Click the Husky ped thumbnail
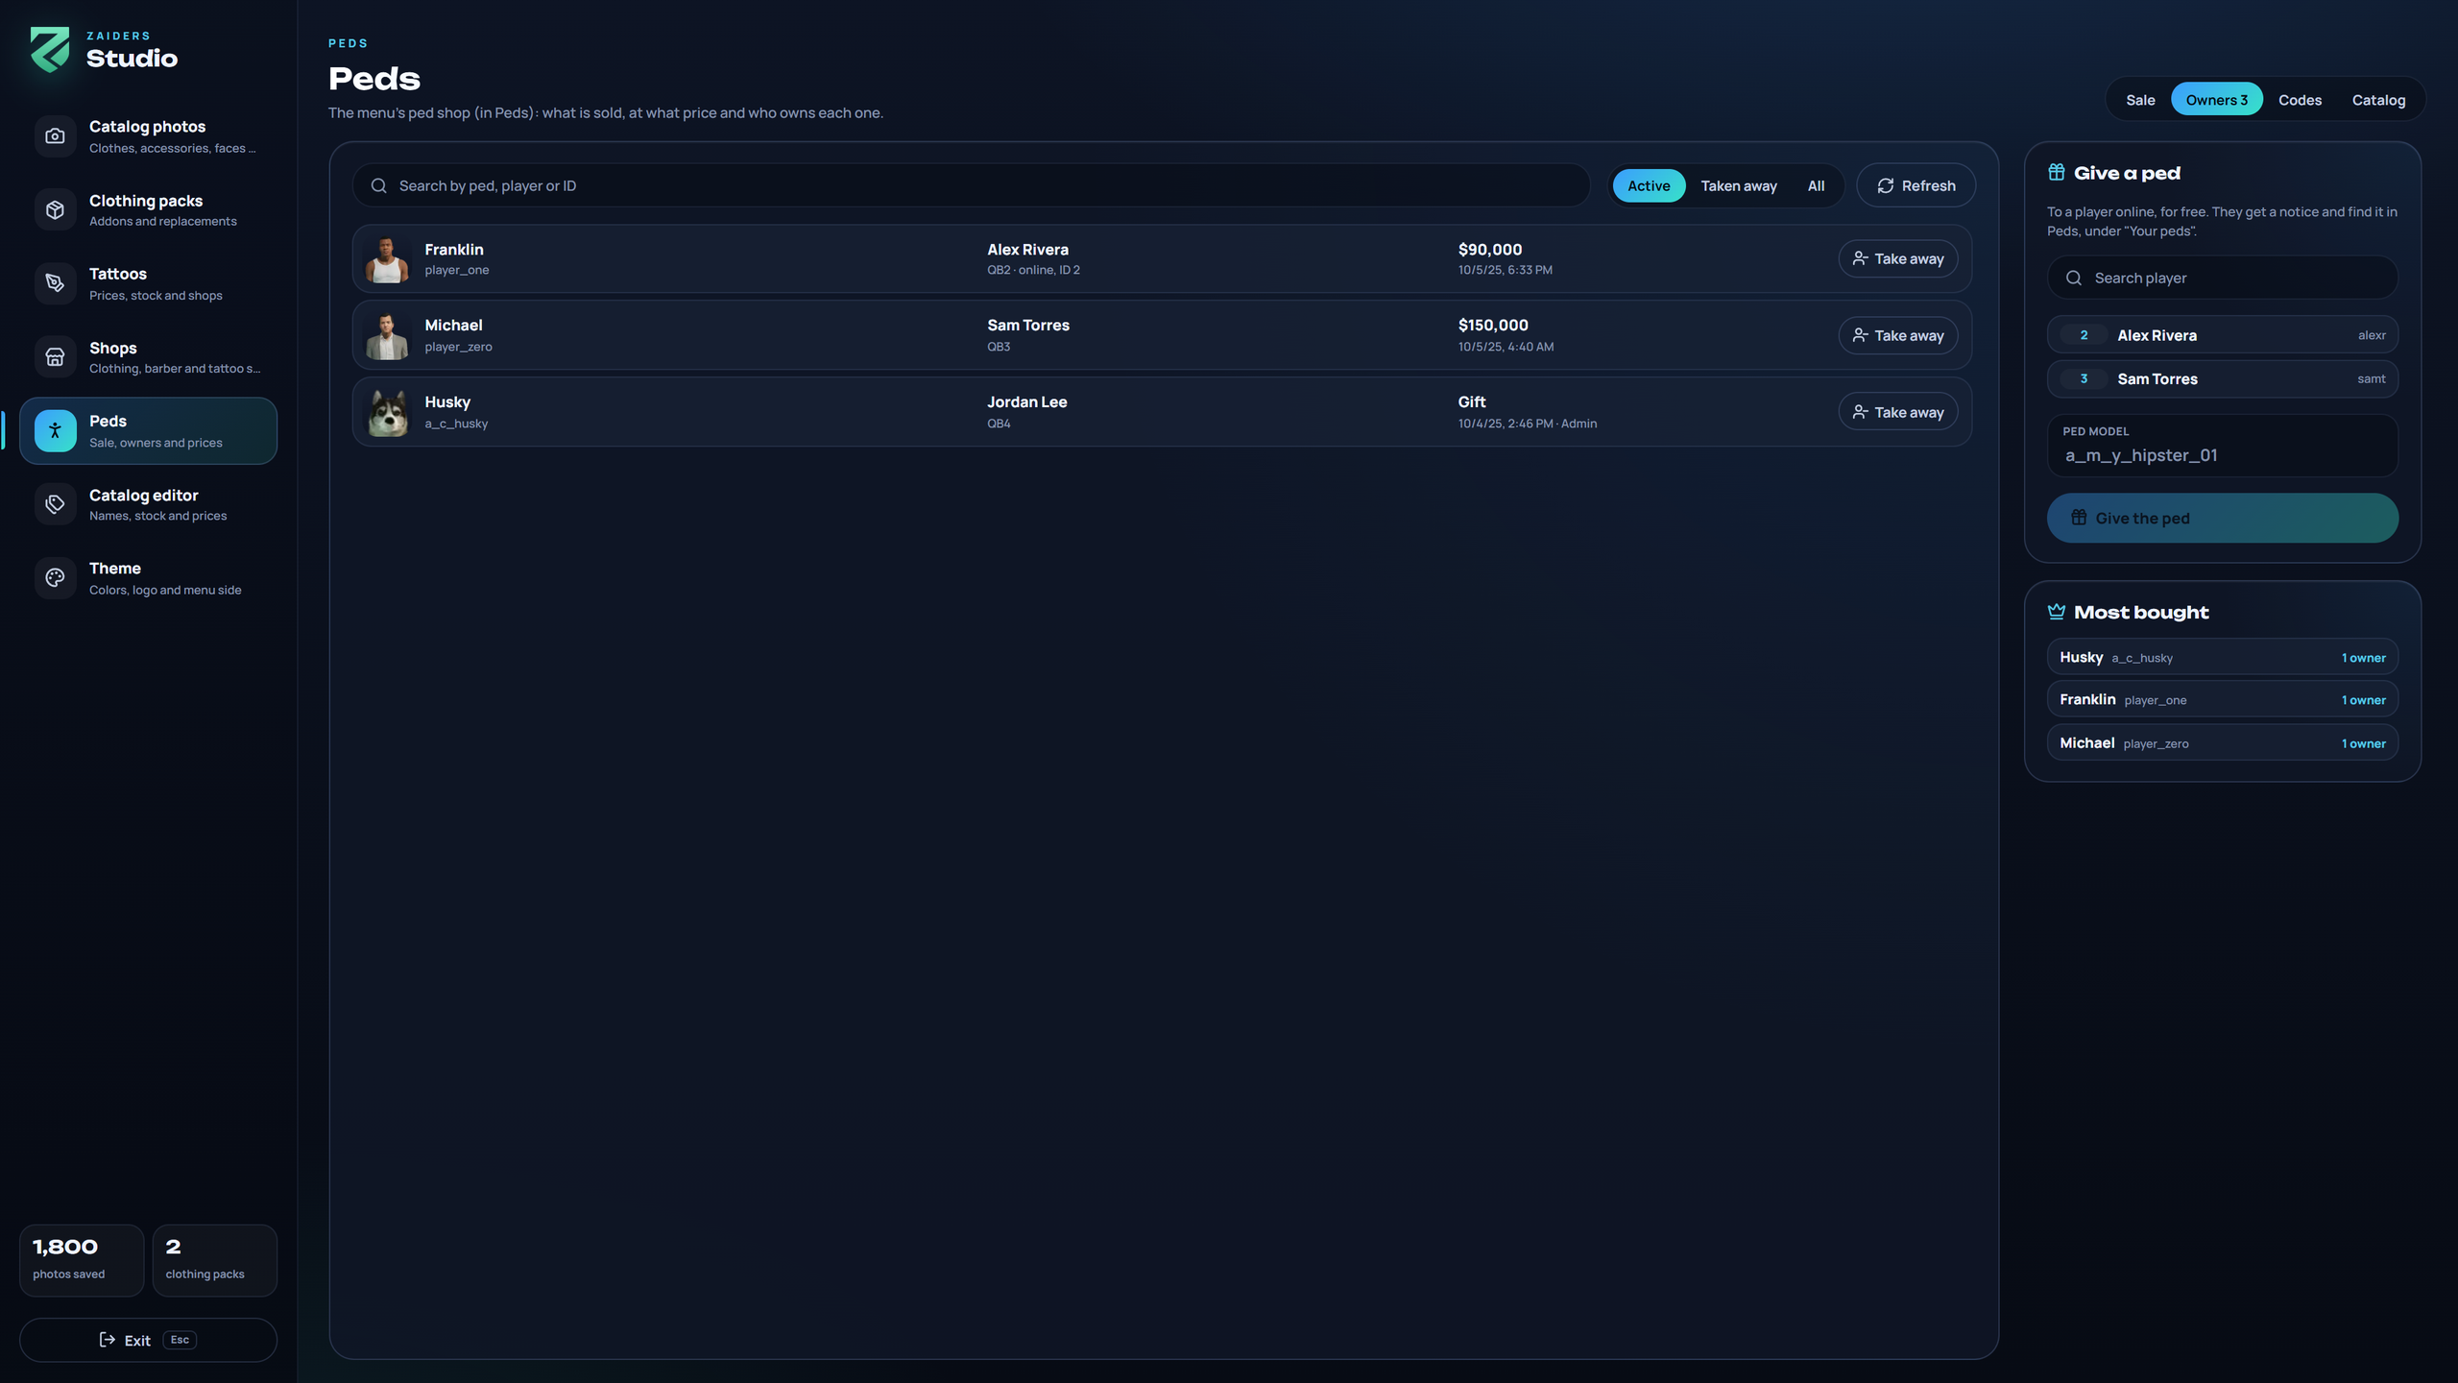The image size is (2458, 1383). click(388, 412)
